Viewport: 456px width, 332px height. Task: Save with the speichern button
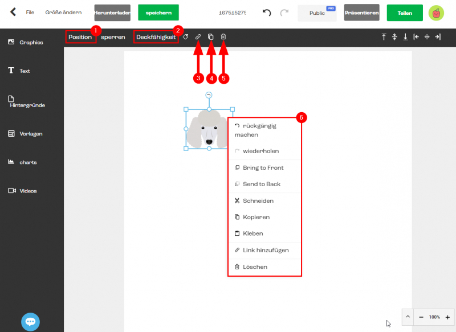click(158, 13)
